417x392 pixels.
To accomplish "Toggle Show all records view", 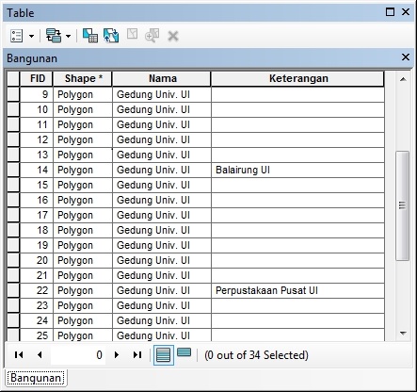I will coord(164,355).
